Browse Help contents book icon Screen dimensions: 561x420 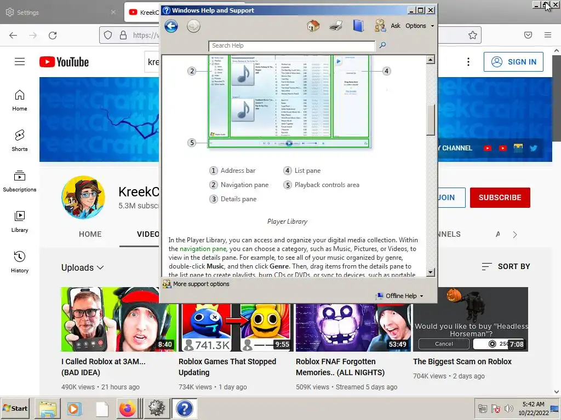(x=358, y=26)
